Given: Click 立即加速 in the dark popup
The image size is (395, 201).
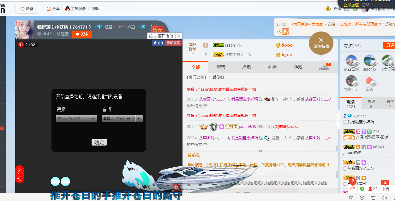Looking at the screenshot, I should pos(351,5).
